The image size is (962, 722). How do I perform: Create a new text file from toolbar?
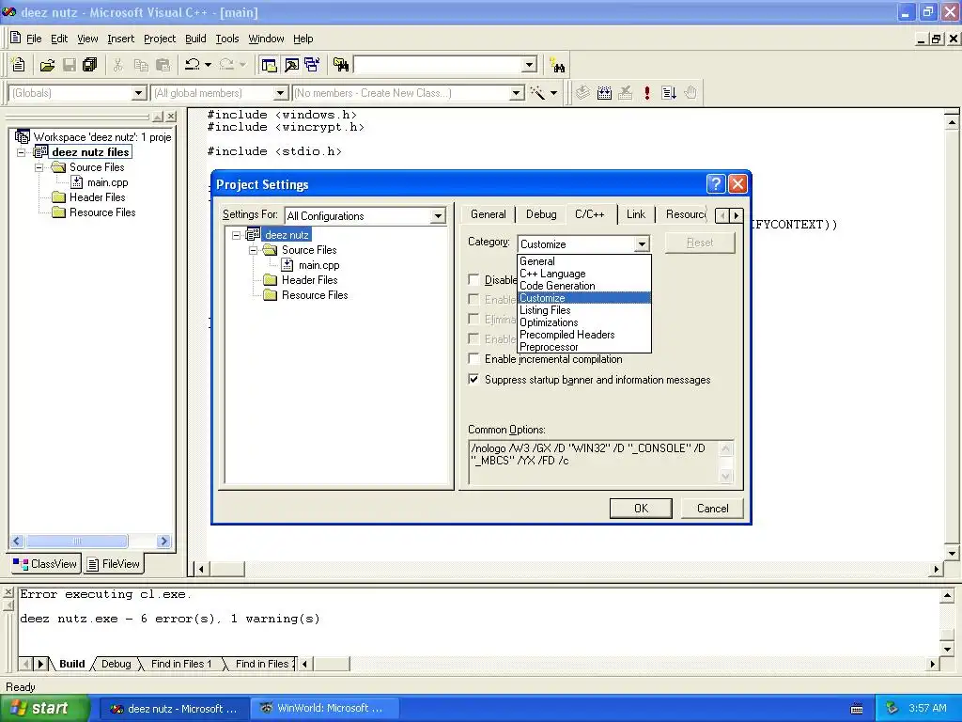(x=19, y=65)
